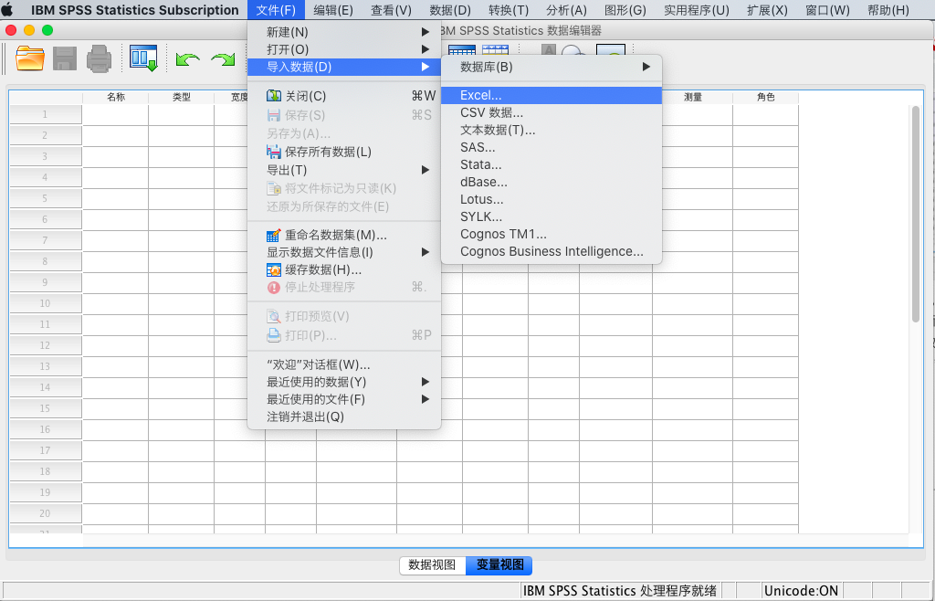The image size is (935, 601).
Task: Choose 缓存数据(H)... menu item
Action: (x=344, y=270)
